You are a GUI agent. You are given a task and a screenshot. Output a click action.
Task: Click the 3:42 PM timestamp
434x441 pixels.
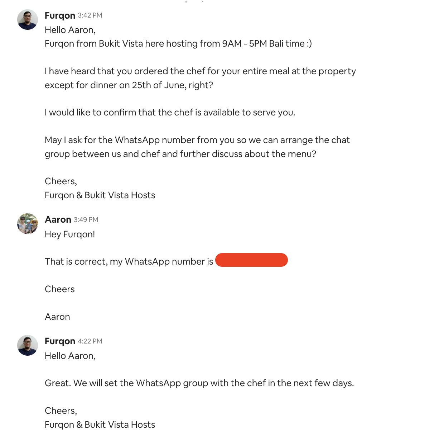click(x=90, y=15)
